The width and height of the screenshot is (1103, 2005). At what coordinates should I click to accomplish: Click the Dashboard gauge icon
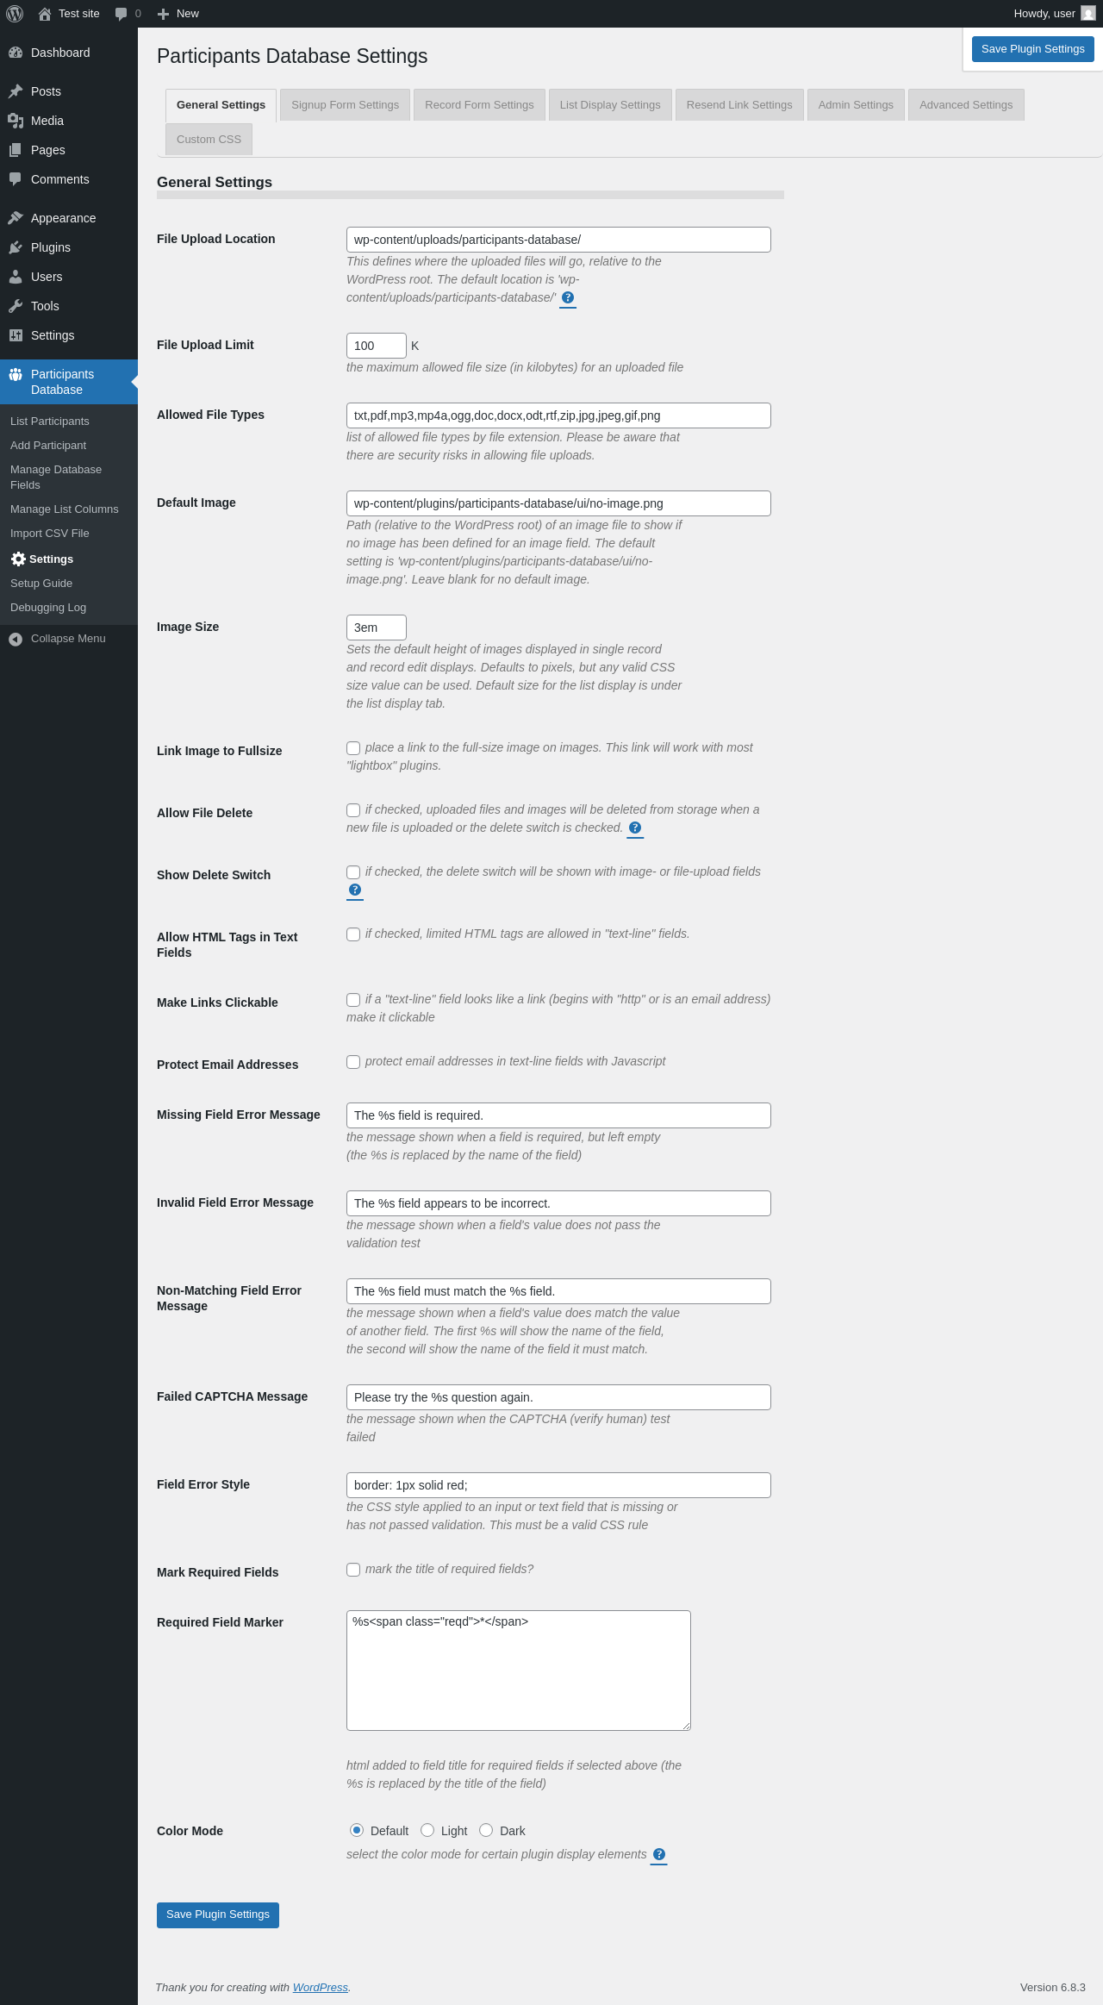point(16,53)
